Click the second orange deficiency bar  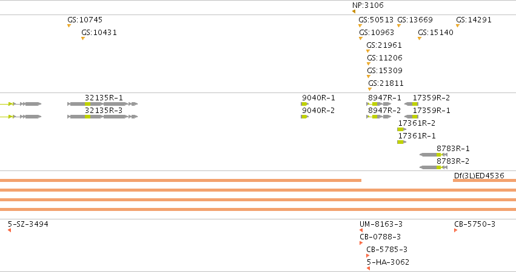[258, 190]
